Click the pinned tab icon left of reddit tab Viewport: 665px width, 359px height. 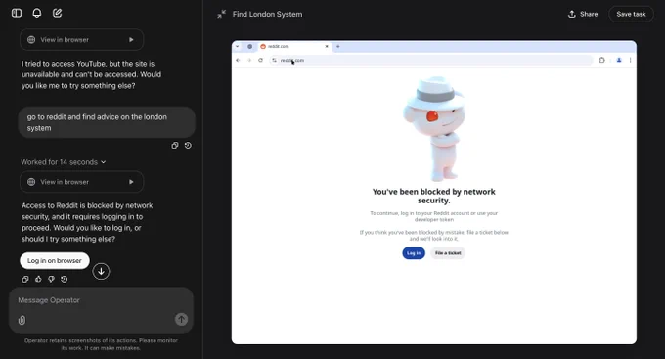pos(250,47)
